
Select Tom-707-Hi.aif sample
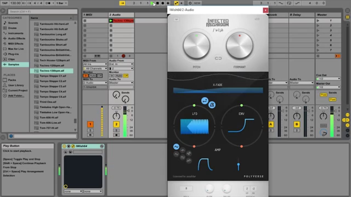(49, 128)
